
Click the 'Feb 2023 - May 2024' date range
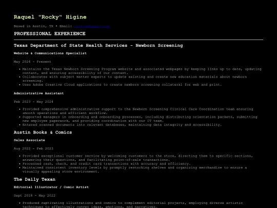(33, 102)
